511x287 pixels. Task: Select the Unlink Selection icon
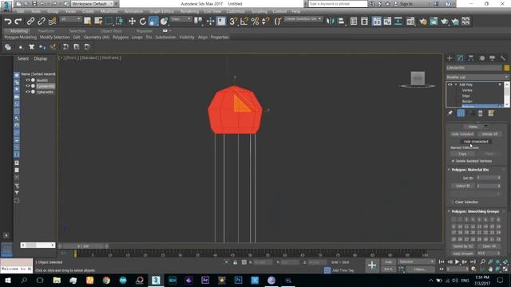pos(42,22)
